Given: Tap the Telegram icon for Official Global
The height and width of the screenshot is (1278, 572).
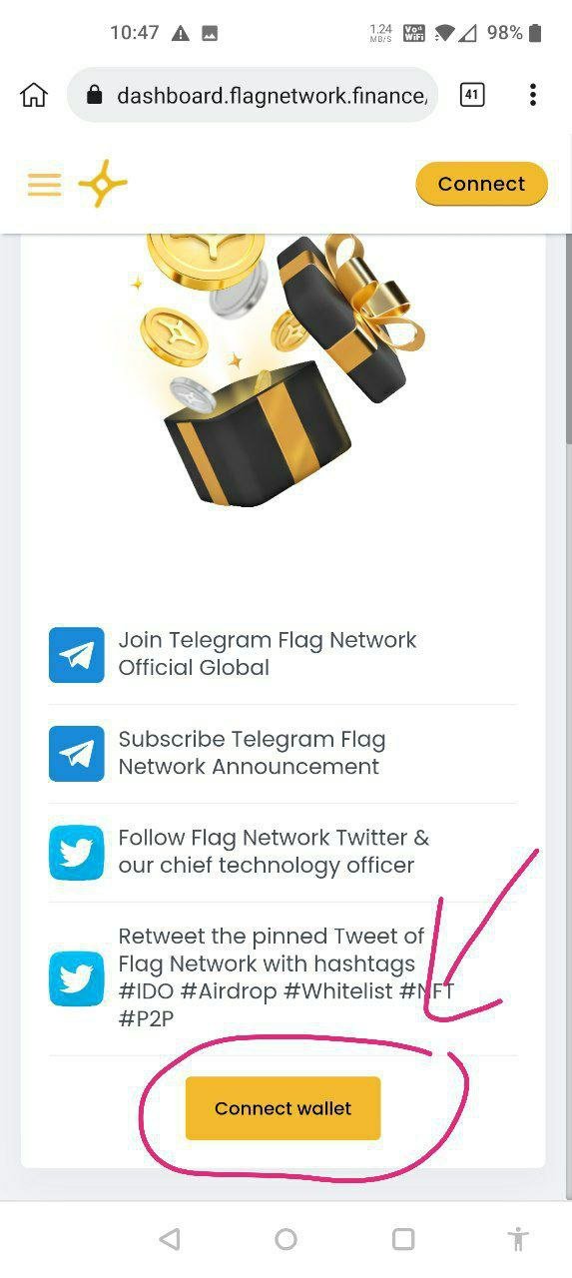Looking at the screenshot, I should coord(77,655).
